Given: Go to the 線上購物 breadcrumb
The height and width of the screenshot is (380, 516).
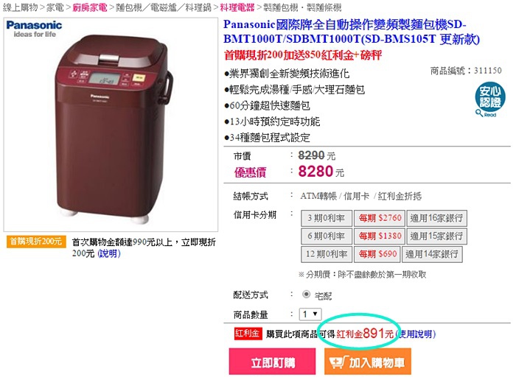Looking at the screenshot, I should tap(21, 7).
